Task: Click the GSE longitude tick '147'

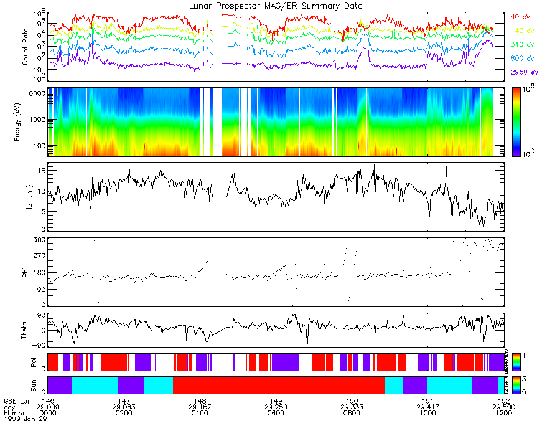Action: [x=124, y=401]
